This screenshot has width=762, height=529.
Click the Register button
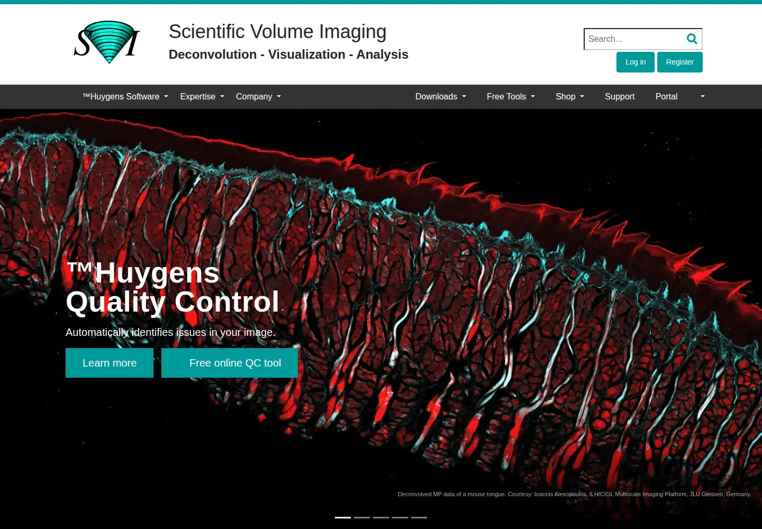[x=679, y=62]
